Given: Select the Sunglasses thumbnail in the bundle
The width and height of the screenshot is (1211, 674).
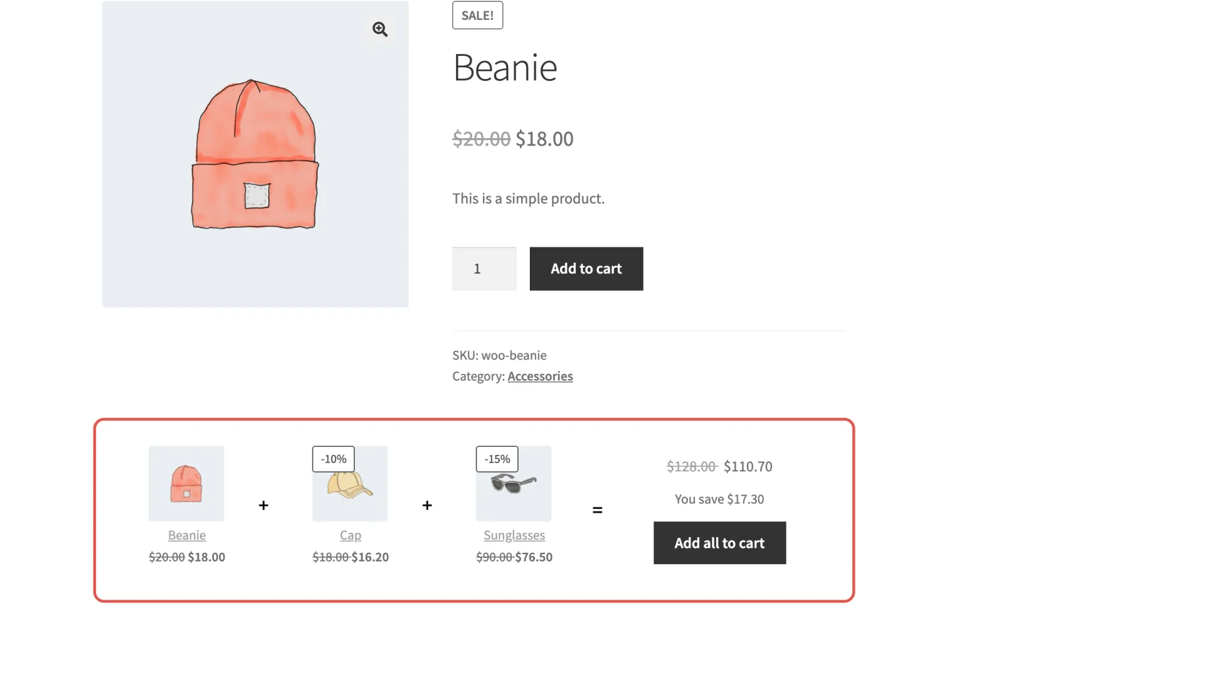Looking at the screenshot, I should coord(514,484).
